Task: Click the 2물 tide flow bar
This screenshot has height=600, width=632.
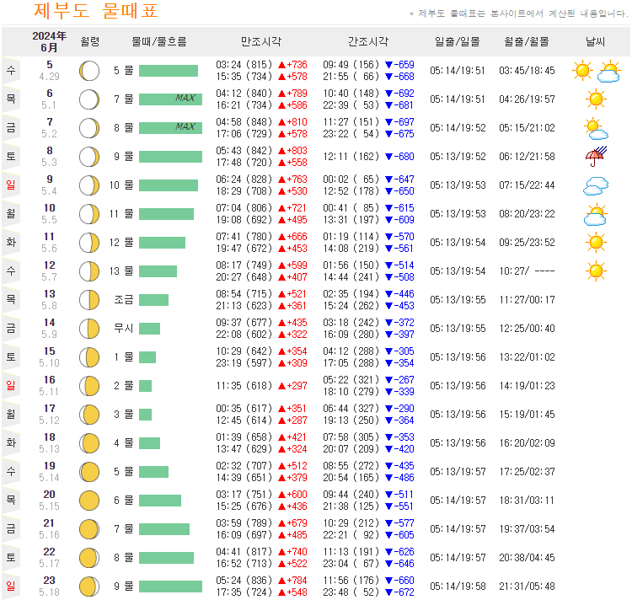Action: [145, 386]
